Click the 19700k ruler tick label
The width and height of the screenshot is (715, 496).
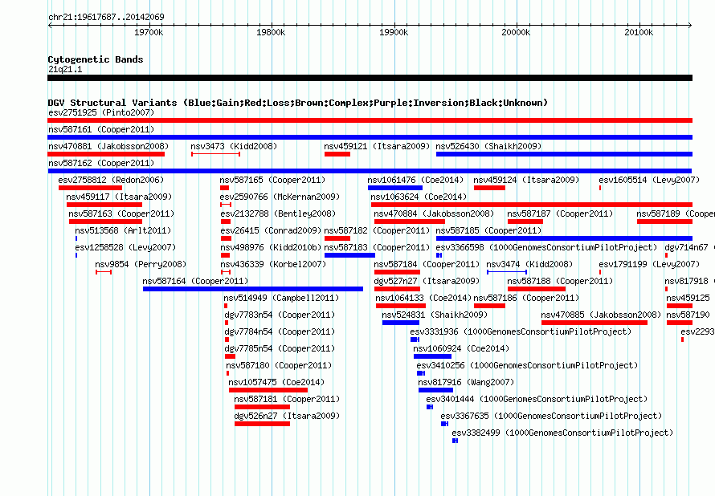(149, 32)
